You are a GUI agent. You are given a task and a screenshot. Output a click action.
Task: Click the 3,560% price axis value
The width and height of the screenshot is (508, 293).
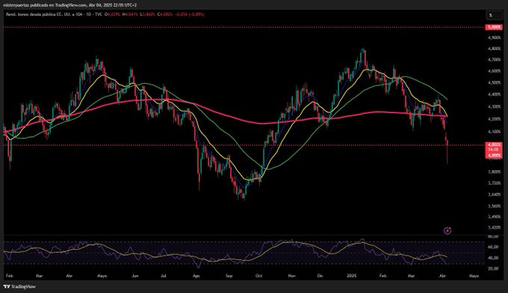pyautogui.click(x=494, y=206)
